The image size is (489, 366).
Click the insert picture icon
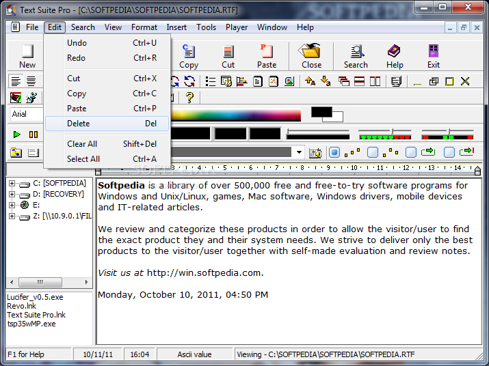coord(289,81)
